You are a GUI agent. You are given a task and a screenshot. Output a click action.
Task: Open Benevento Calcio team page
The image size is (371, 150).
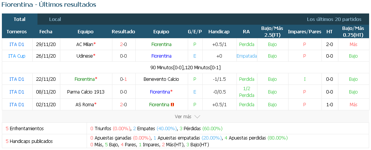(x=161, y=79)
